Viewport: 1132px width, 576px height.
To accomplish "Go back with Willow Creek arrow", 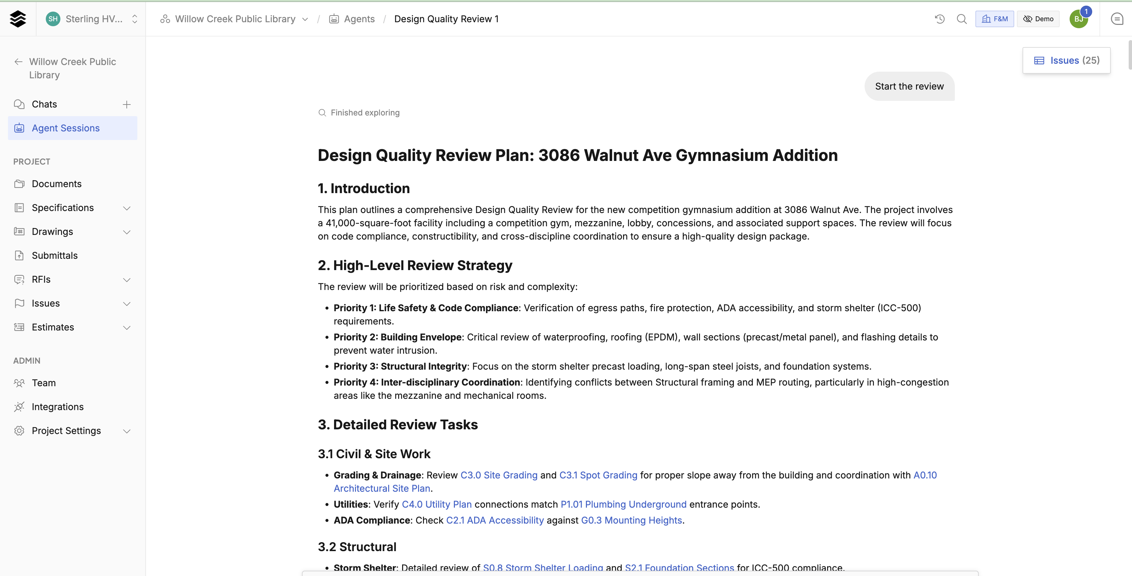I will 19,61.
